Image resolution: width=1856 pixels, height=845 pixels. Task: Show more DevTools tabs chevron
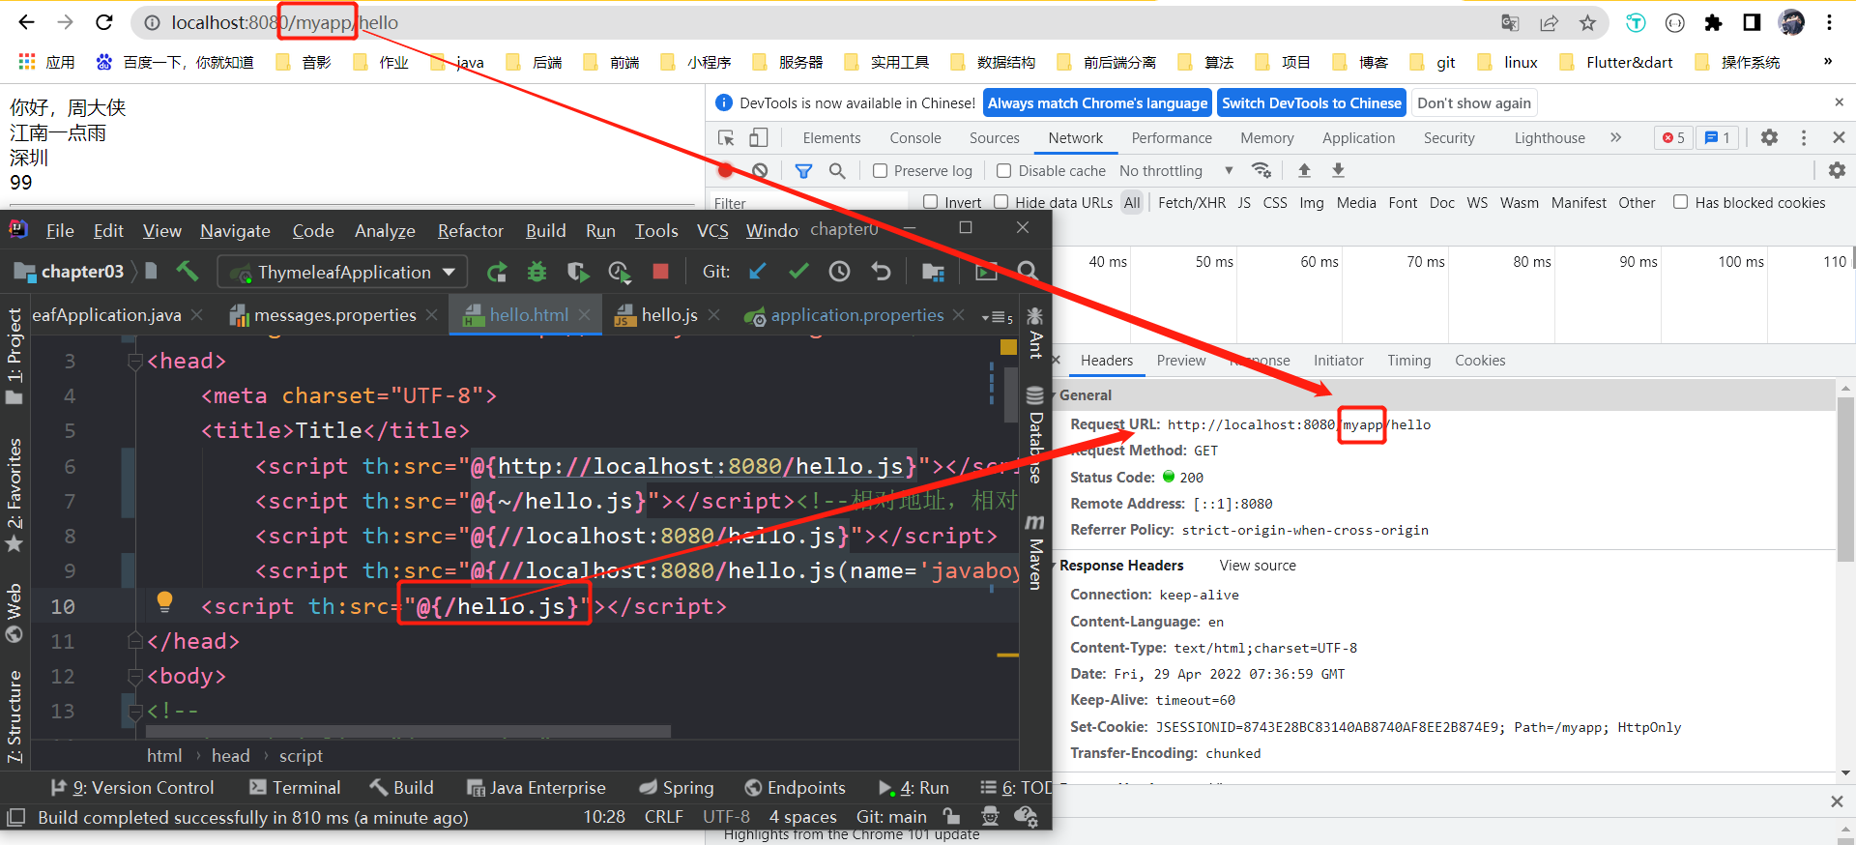pyautogui.click(x=1615, y=138)
